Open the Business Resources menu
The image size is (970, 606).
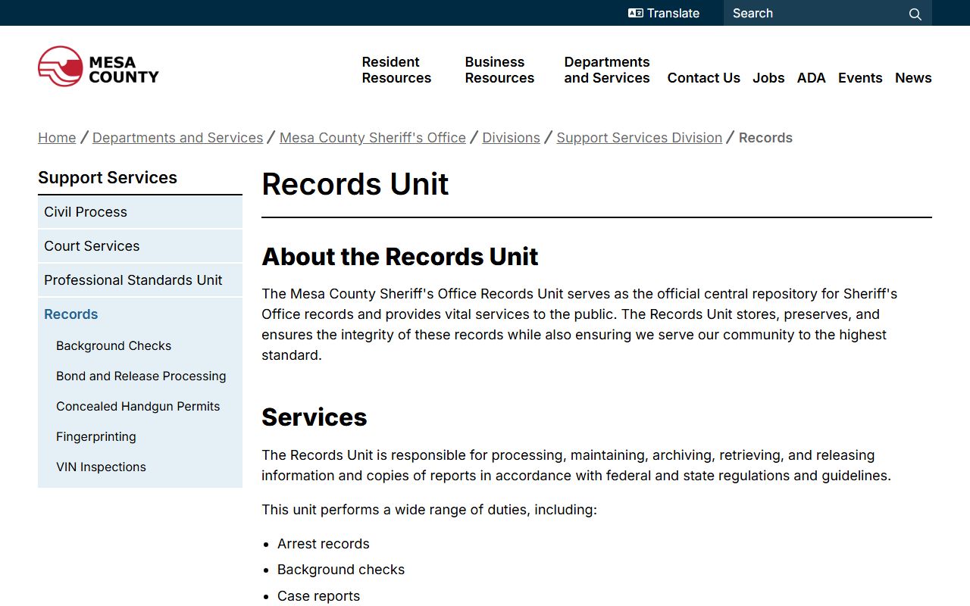[499, 70]
